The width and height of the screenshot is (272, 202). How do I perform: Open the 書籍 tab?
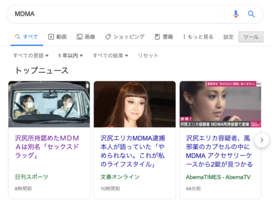click(164, 37)
